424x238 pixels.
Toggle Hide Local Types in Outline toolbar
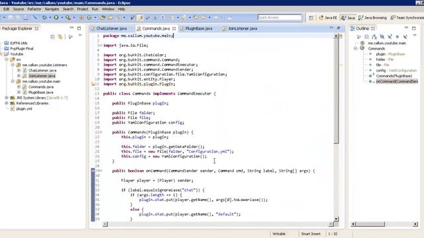pos(405,37)
